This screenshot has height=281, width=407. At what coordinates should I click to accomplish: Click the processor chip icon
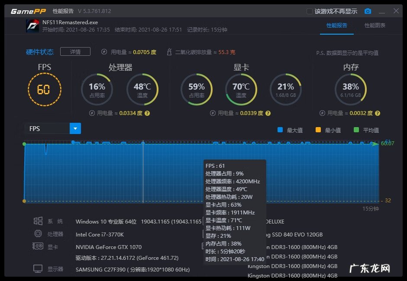(38, 234)
